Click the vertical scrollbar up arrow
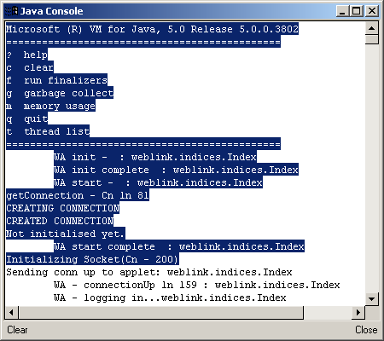 tap(371, 28)
